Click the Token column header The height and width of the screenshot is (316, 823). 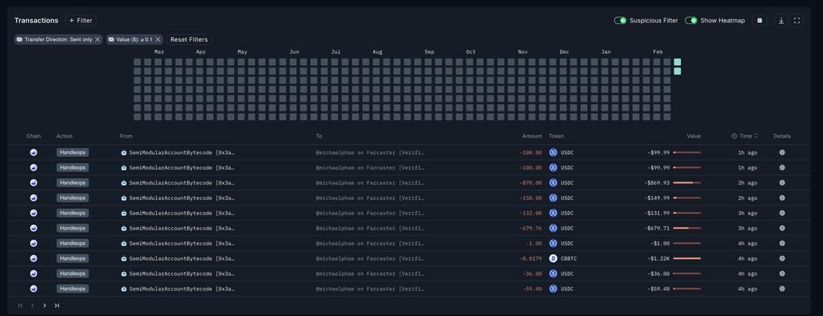pyautogui.click(x=556, y=136)
